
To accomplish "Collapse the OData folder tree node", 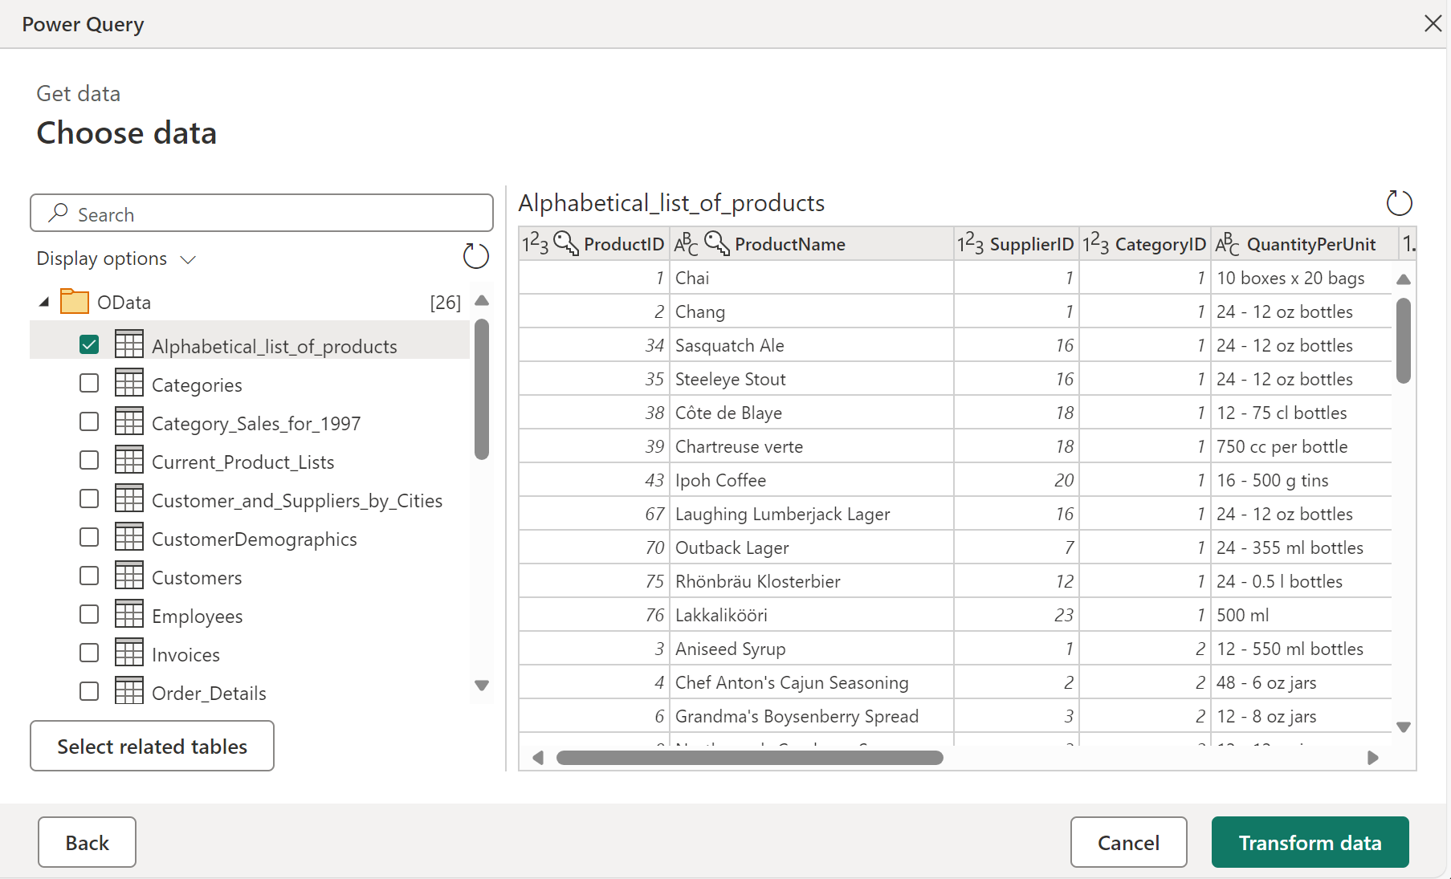I will 44,302.
